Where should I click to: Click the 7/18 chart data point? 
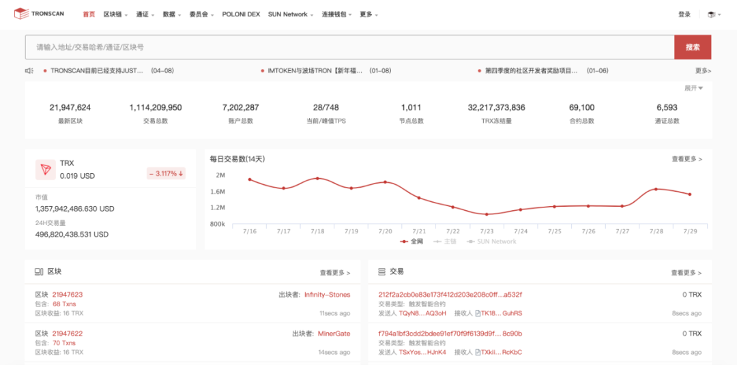pos(317,179)
